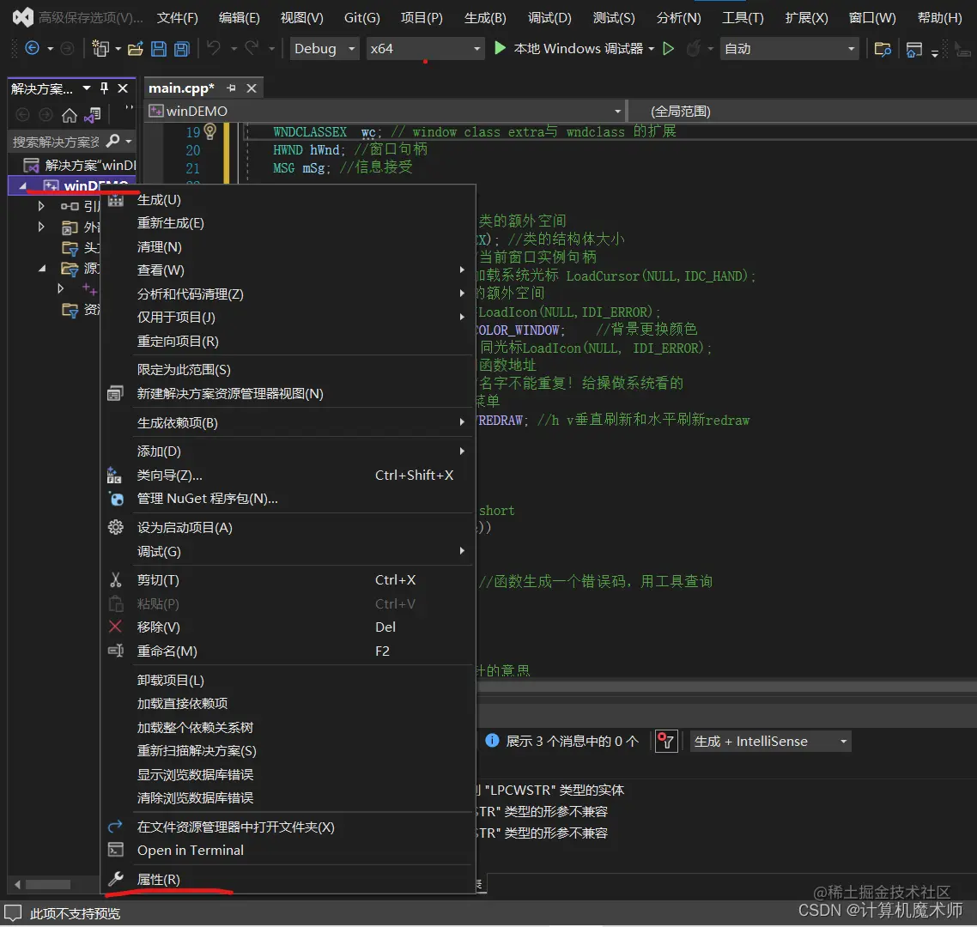Open the 文件(F) menu
Screen dimensions: 977x927
point(177,17)
